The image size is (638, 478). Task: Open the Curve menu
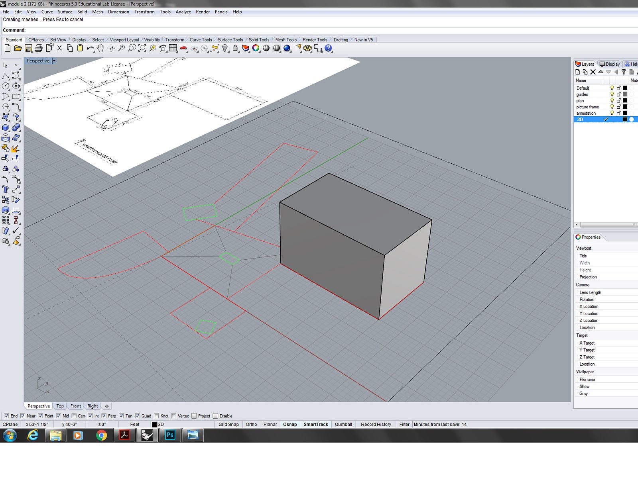coord(47,12)
